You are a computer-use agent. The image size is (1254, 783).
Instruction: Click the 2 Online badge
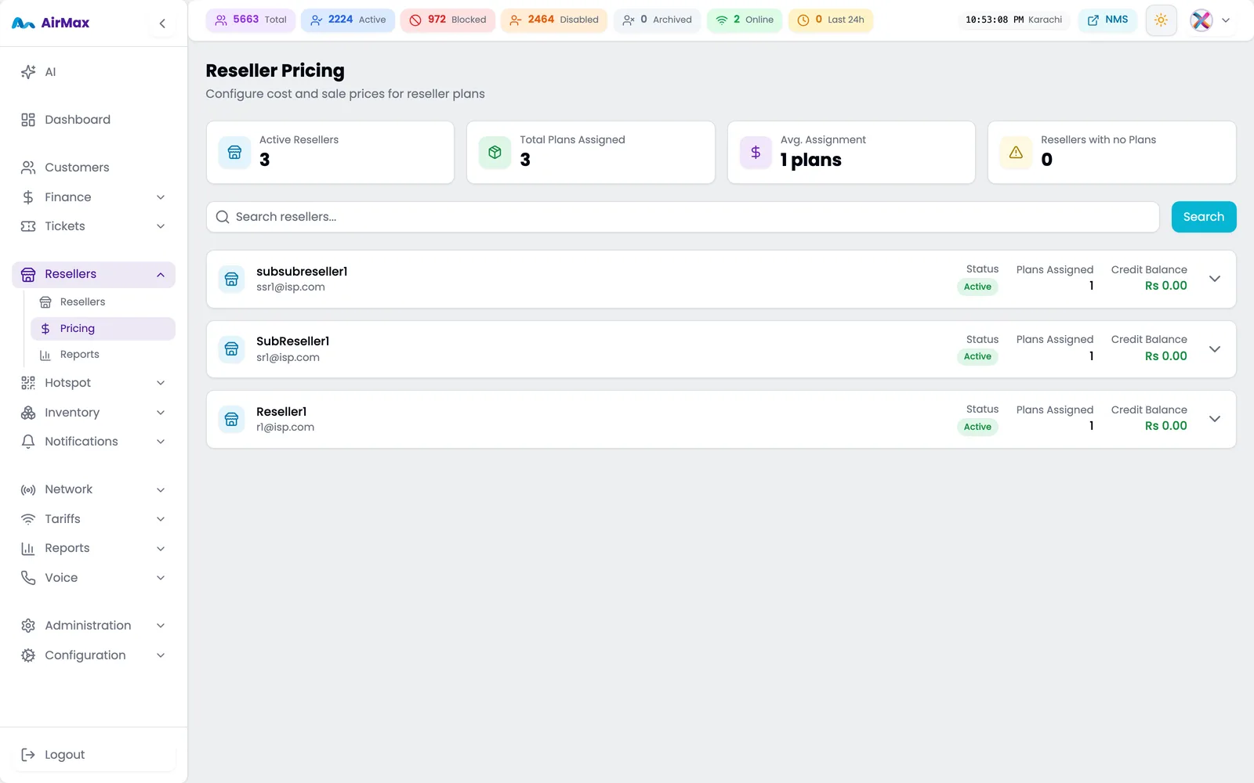click(x=745, y=20)
